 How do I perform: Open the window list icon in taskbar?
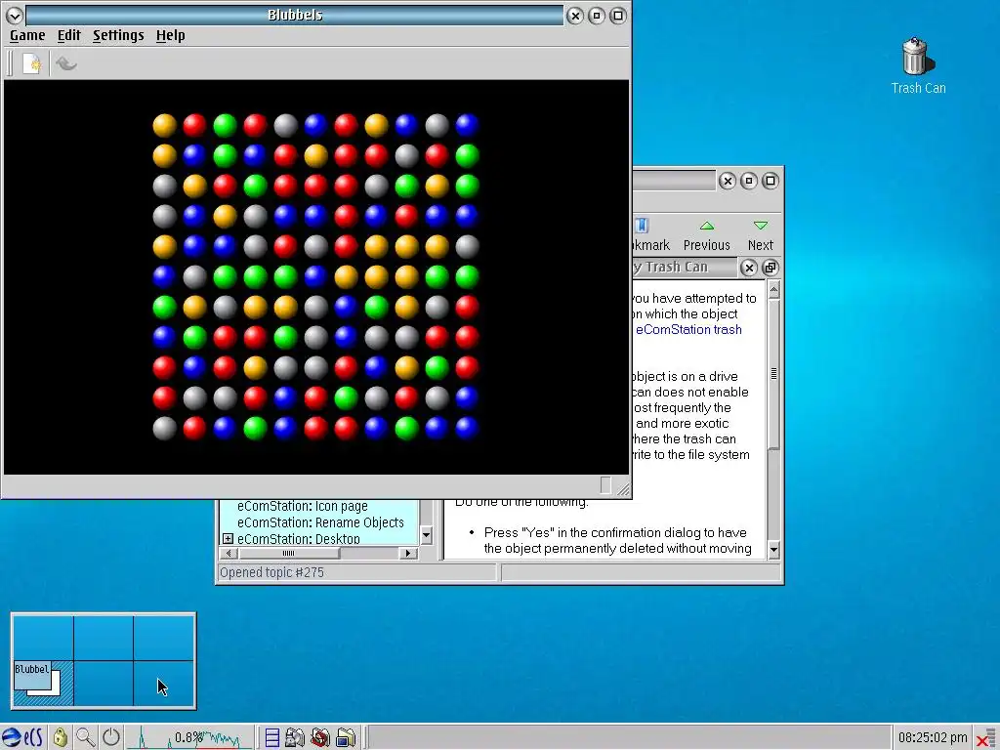272,738
